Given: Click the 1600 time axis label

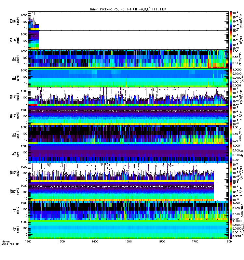Looking at the screenshot, I should (162, 241).
